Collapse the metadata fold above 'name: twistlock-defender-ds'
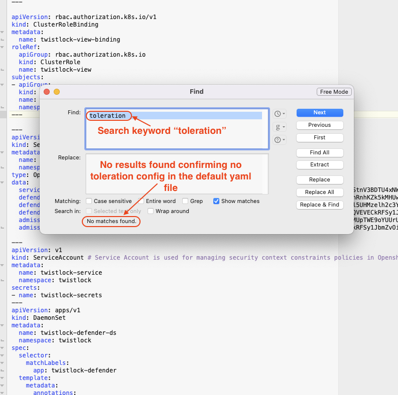The image size is (398, 395). pyautogui.click(x=3, y=325)
